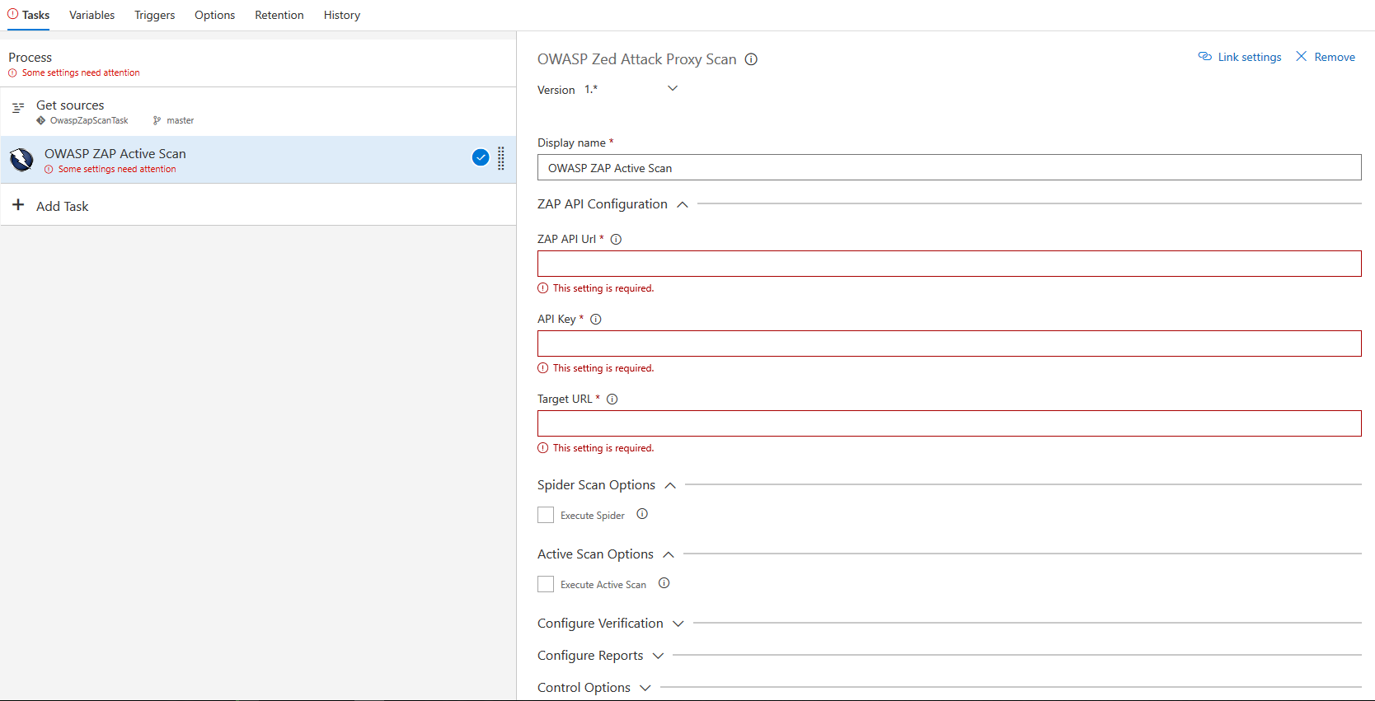
Task: Click the API Key input field
Action: [950, 343]
